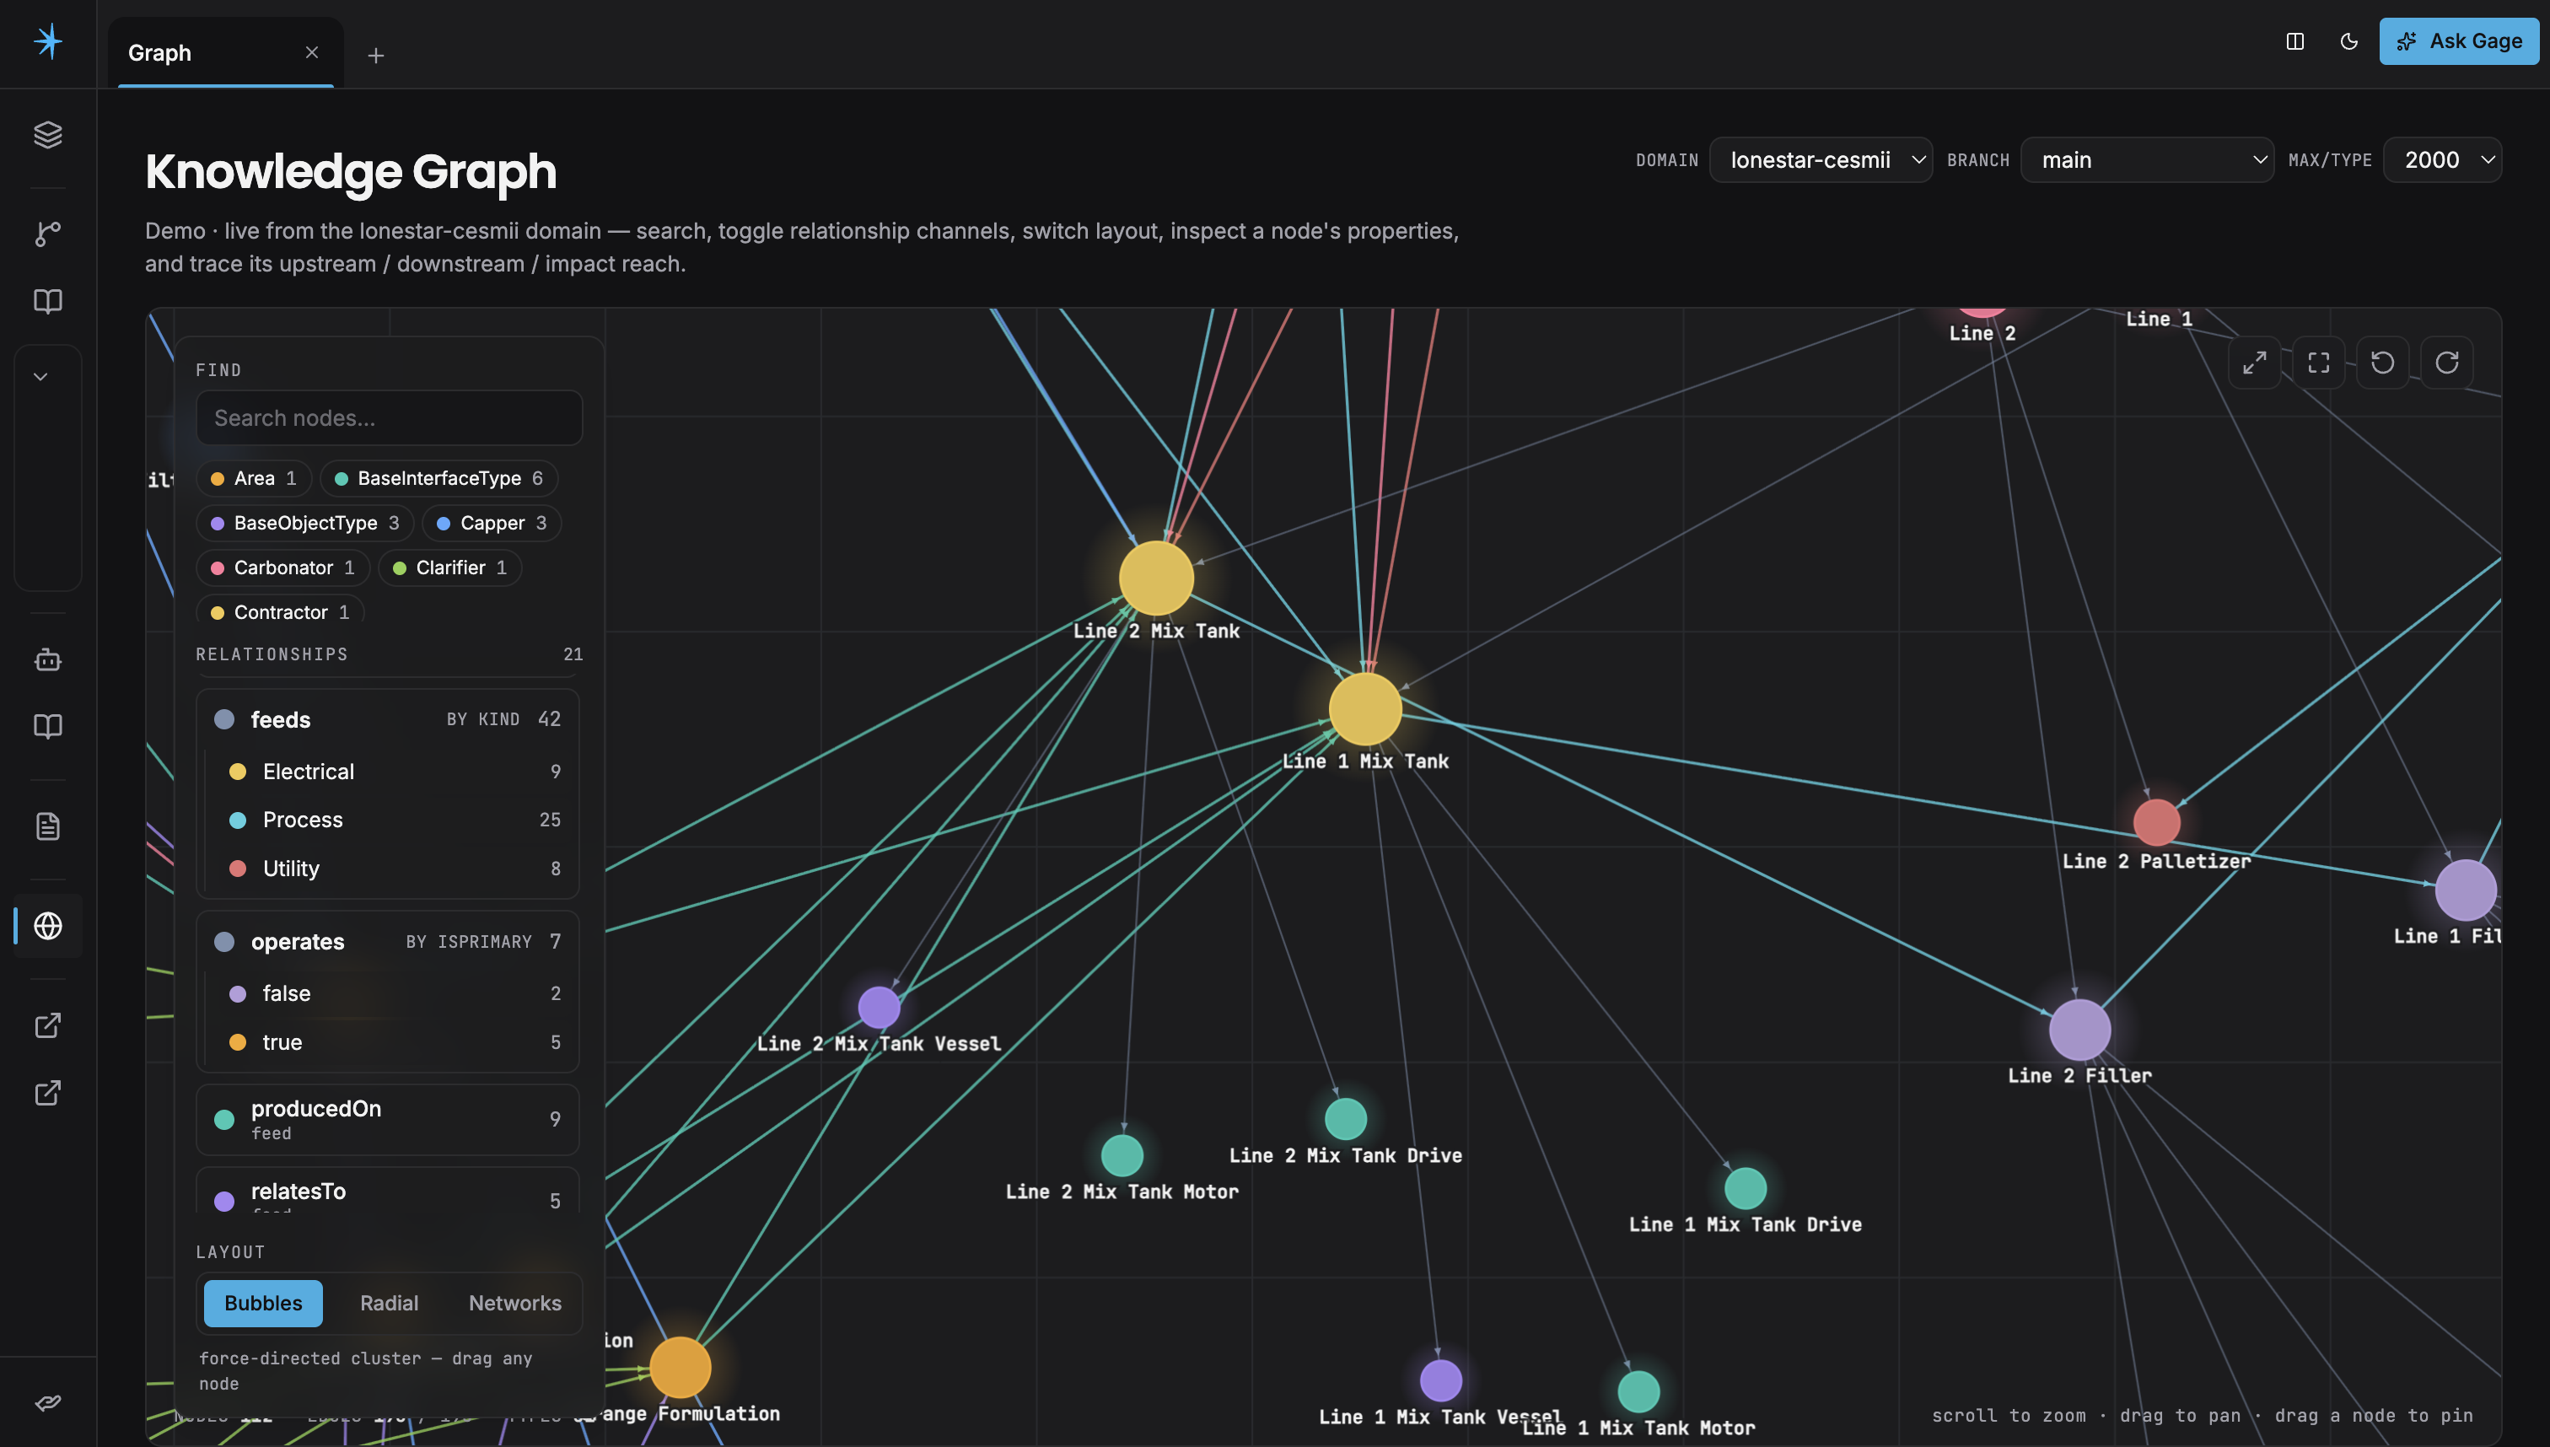Toggle the split panel layout icon

pyautogui.click(x=2294, y=40)
